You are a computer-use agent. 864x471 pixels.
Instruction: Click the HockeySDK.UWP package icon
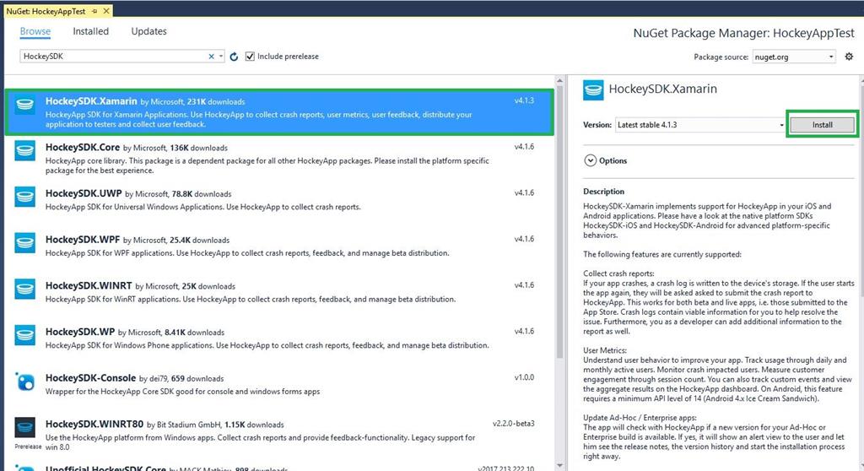tap(24, 197)
